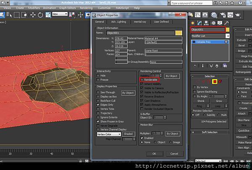Image resolution: width=252 pixels, height=170 pixels.
Task: Open the Modify command panel tab
Action: pyautogui.click(x=199, y=23)
